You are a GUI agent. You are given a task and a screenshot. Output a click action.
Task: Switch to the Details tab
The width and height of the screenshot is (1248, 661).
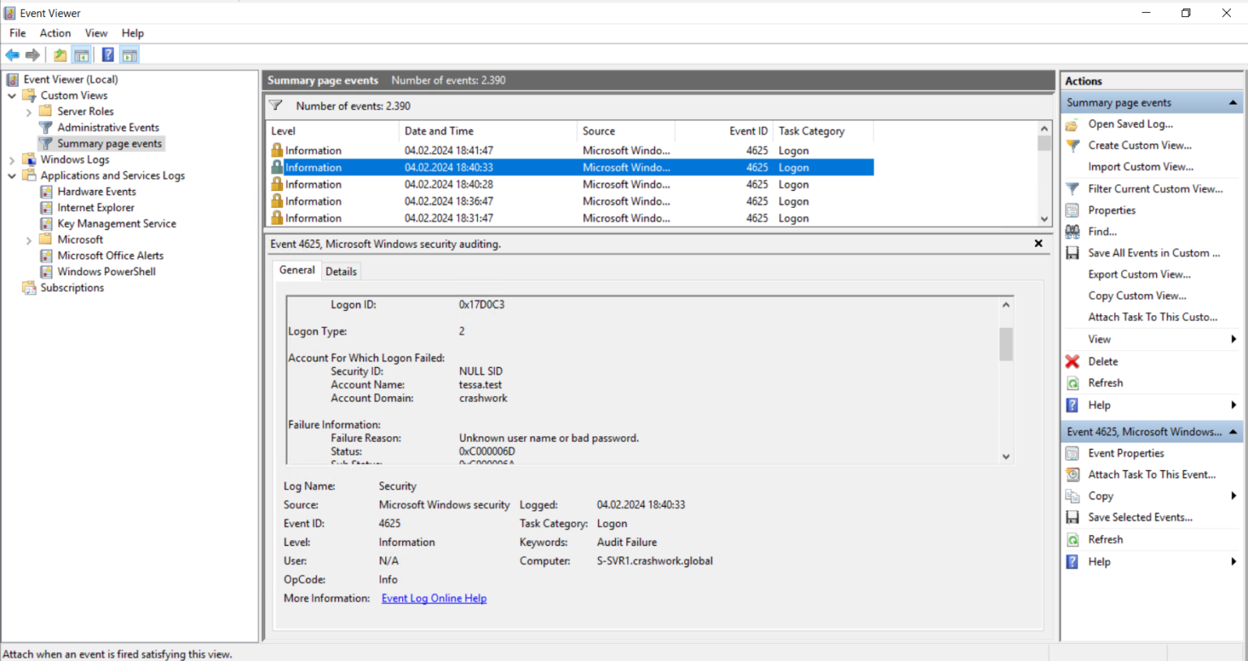(x=340, y=270)
